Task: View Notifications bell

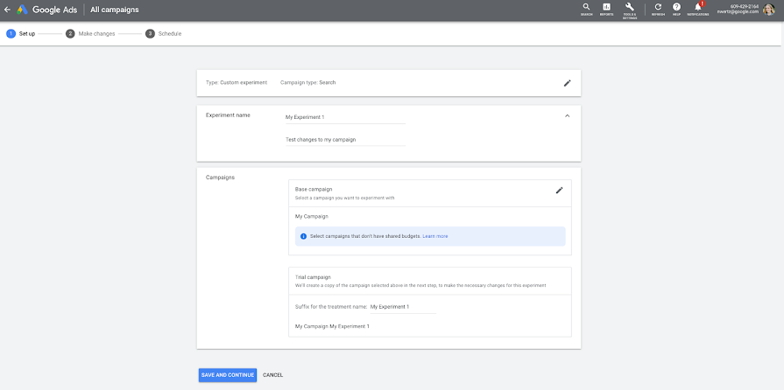Action: pos(698,9)
